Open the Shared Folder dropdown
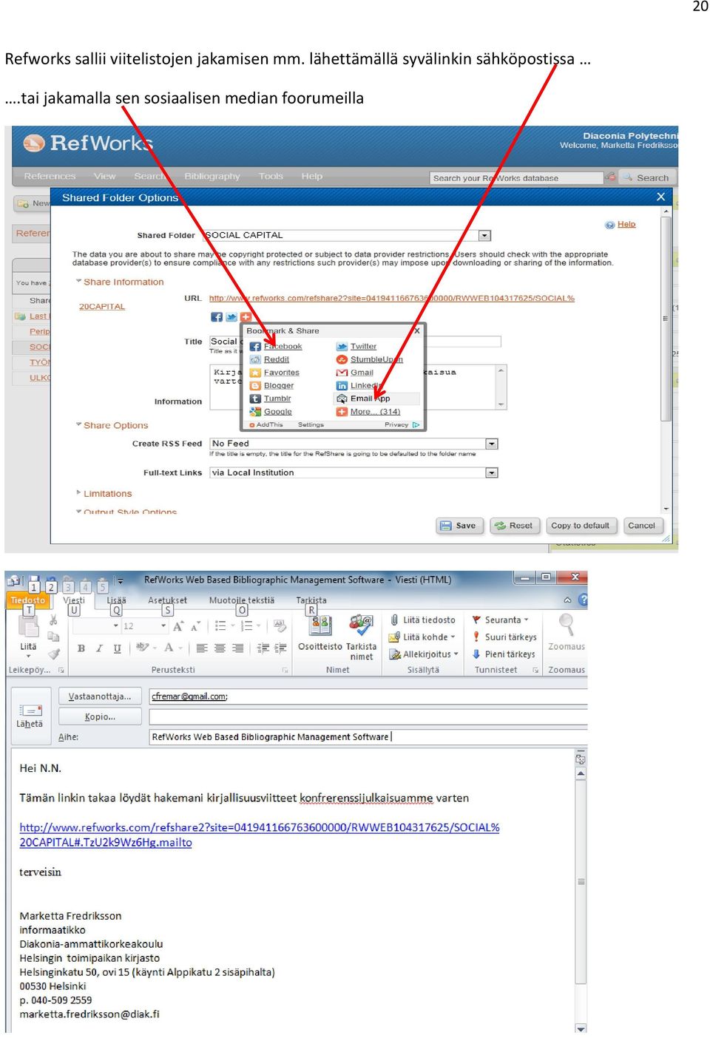710x1038 pixels. (x=485, y=236)
